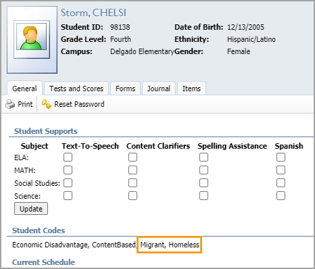
Task: Check Spanish support for Social Studies
Action: click(281, 183)
